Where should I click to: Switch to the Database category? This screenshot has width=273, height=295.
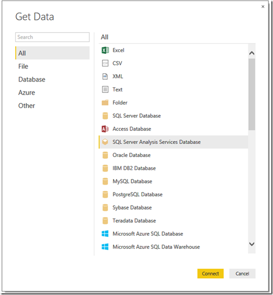(52, 80)
